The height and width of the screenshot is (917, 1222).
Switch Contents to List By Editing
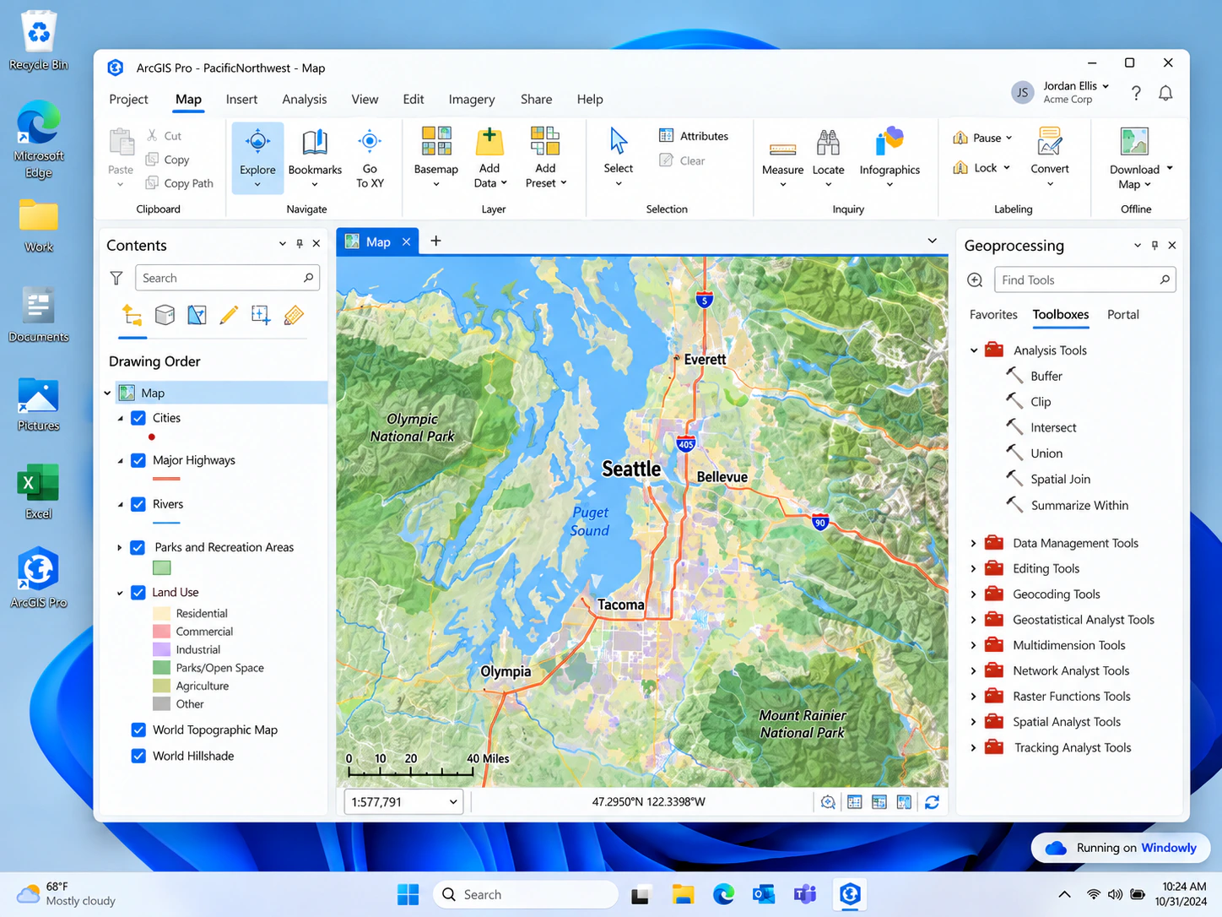(x=229, y=315)
